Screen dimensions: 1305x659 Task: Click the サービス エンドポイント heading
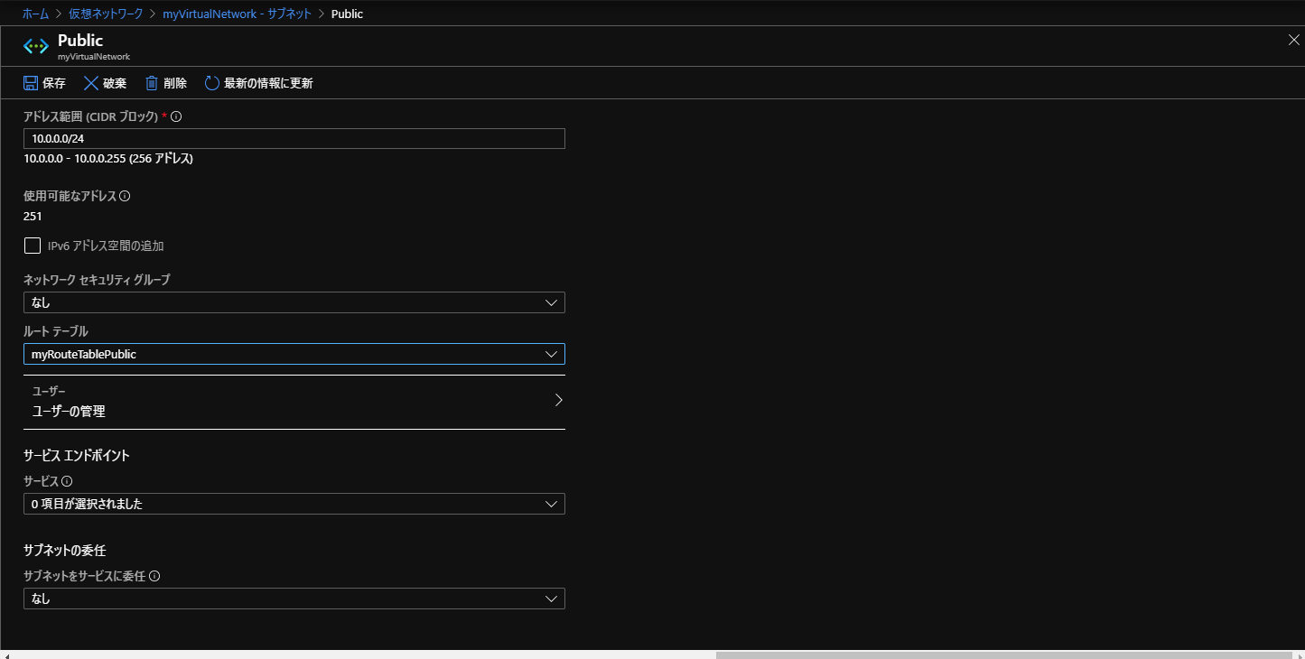tap(77, 456)
